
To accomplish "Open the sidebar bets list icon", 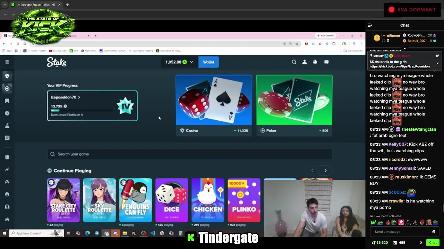I will pos(7,138).
